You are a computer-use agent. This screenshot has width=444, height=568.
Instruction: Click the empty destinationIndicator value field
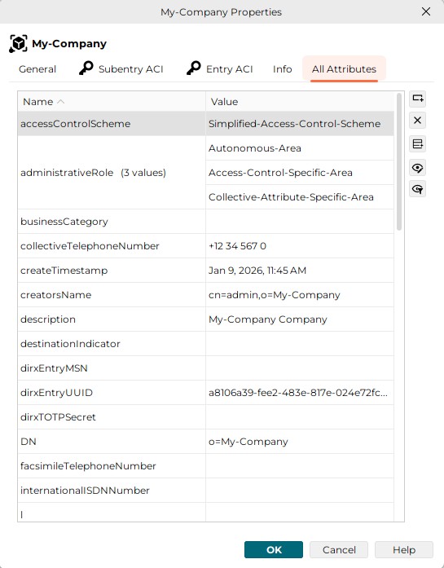(300, 344)
